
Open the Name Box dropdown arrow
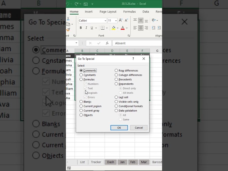76,43
